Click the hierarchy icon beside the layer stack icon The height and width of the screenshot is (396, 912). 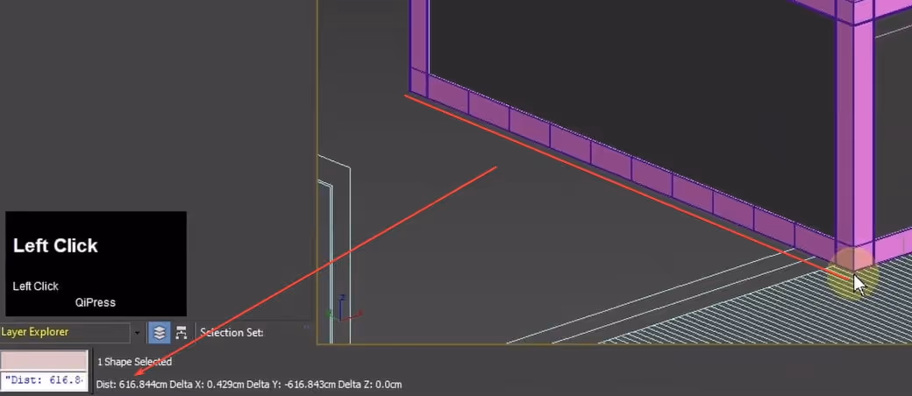pyautogui.click(x=182, y=333)
